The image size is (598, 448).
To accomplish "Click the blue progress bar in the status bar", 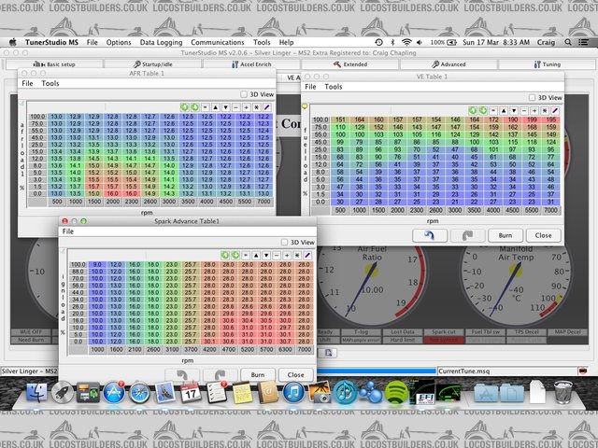I will click(x=376, y=371).
